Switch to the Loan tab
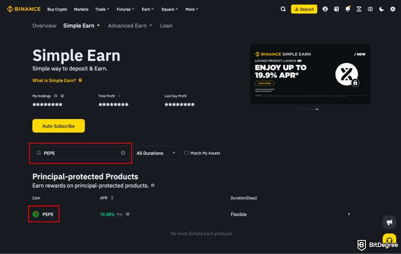Image resolution: width=401 pixels, height=254 pixels. (166, 26)
